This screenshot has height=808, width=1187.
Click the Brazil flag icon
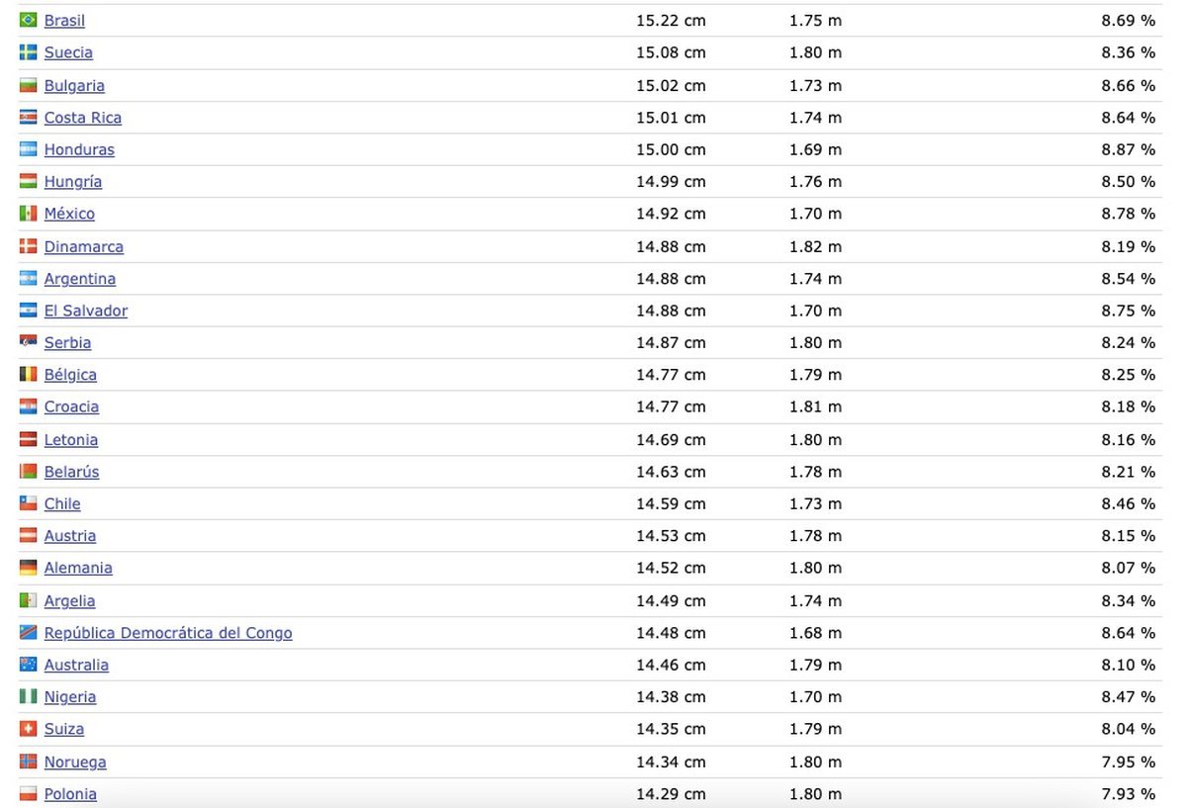click(28, 21)
